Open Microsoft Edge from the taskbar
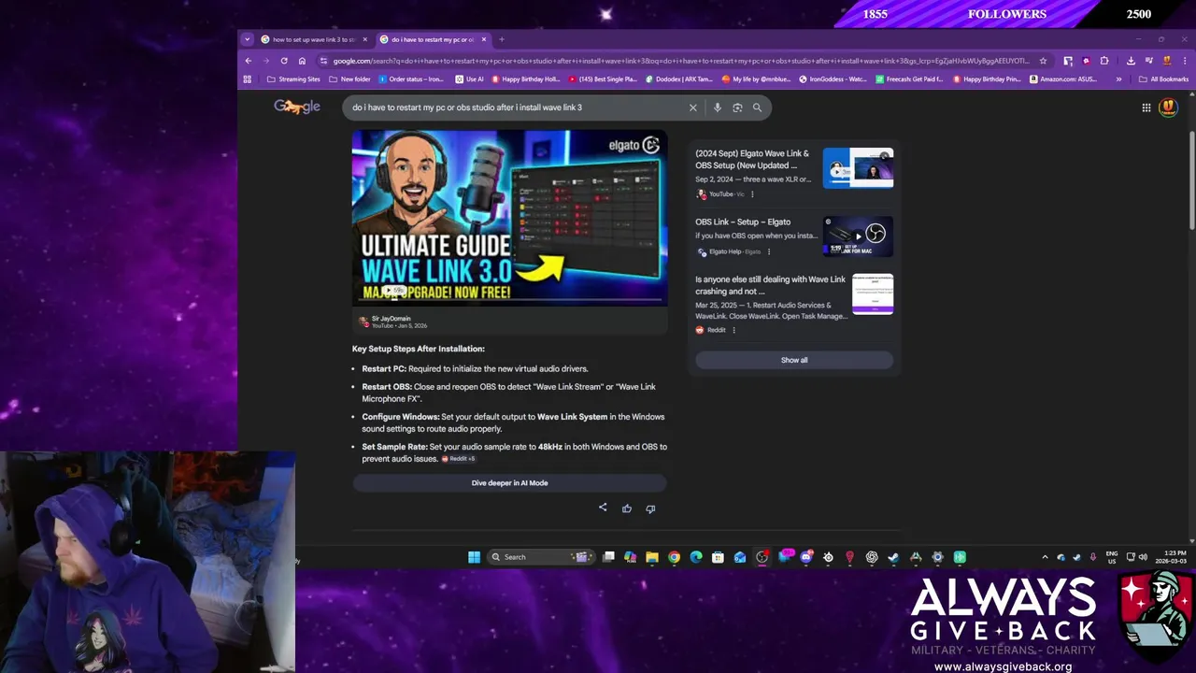 point(696,557)
